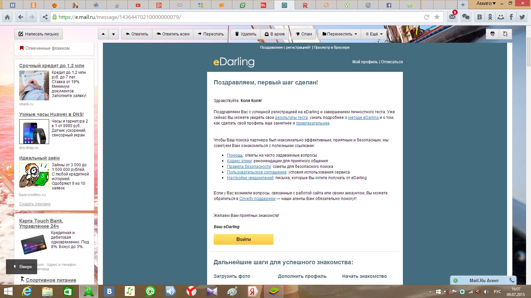The image size is (531, 298).
Task: Expand the Ещё dropdown menu
Action: [x=374, y=34]
